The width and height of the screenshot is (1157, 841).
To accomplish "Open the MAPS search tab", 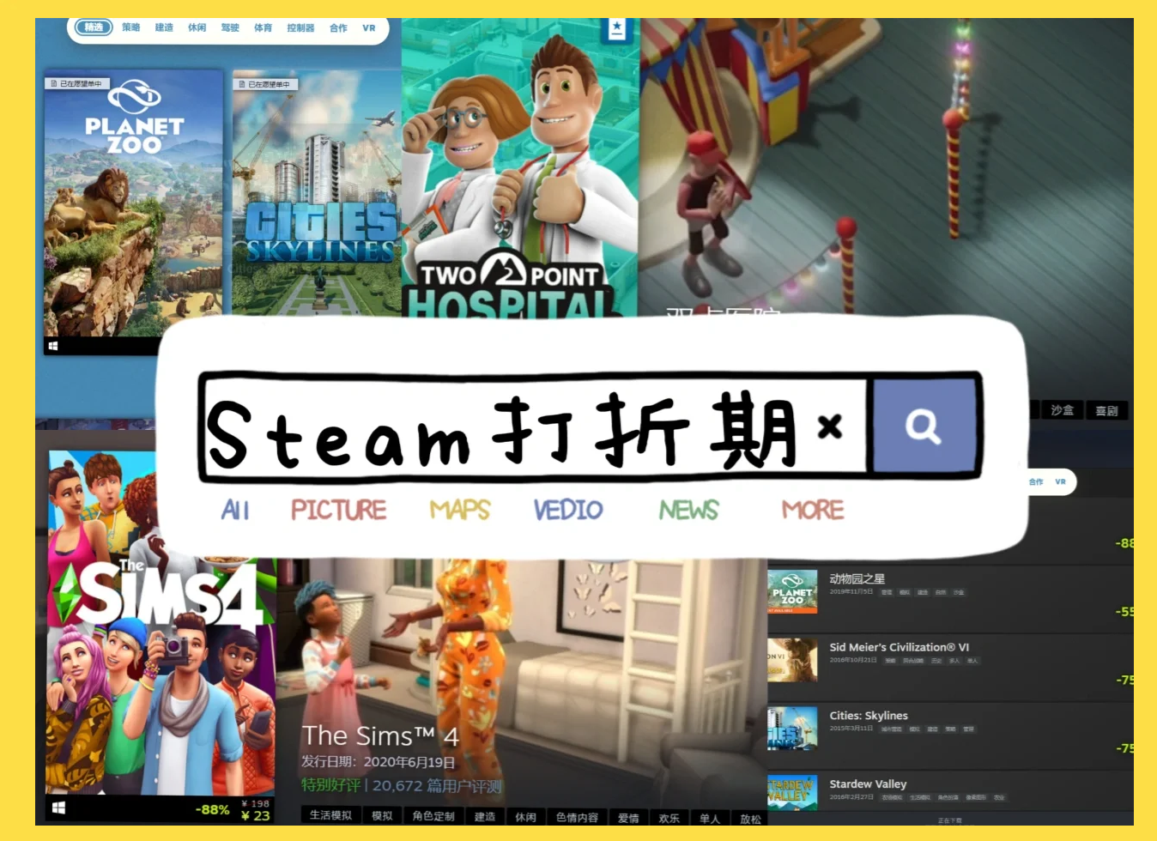I will [x=460, y=510].
